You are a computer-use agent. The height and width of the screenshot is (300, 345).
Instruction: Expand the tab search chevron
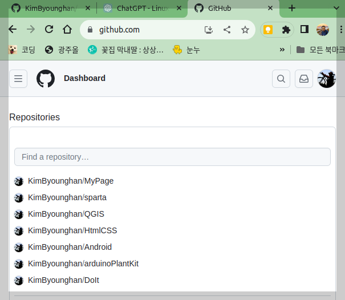tap(336, 9)
